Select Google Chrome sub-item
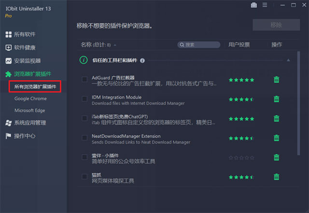Screen dimensions: 309x213 pyautogui.click(x=30, y=98)
